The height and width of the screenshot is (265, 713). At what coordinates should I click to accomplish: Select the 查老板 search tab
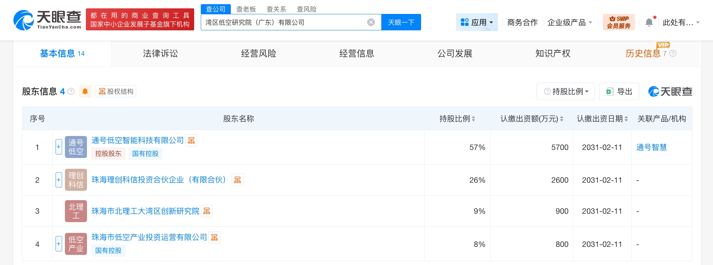click(x=246, y=9)
